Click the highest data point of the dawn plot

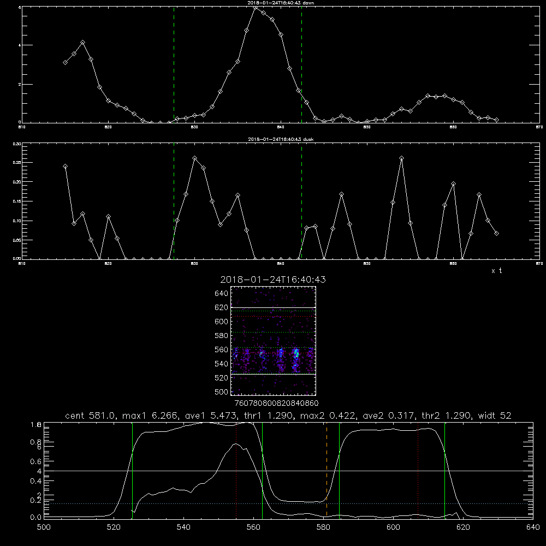tap(255, 7)
